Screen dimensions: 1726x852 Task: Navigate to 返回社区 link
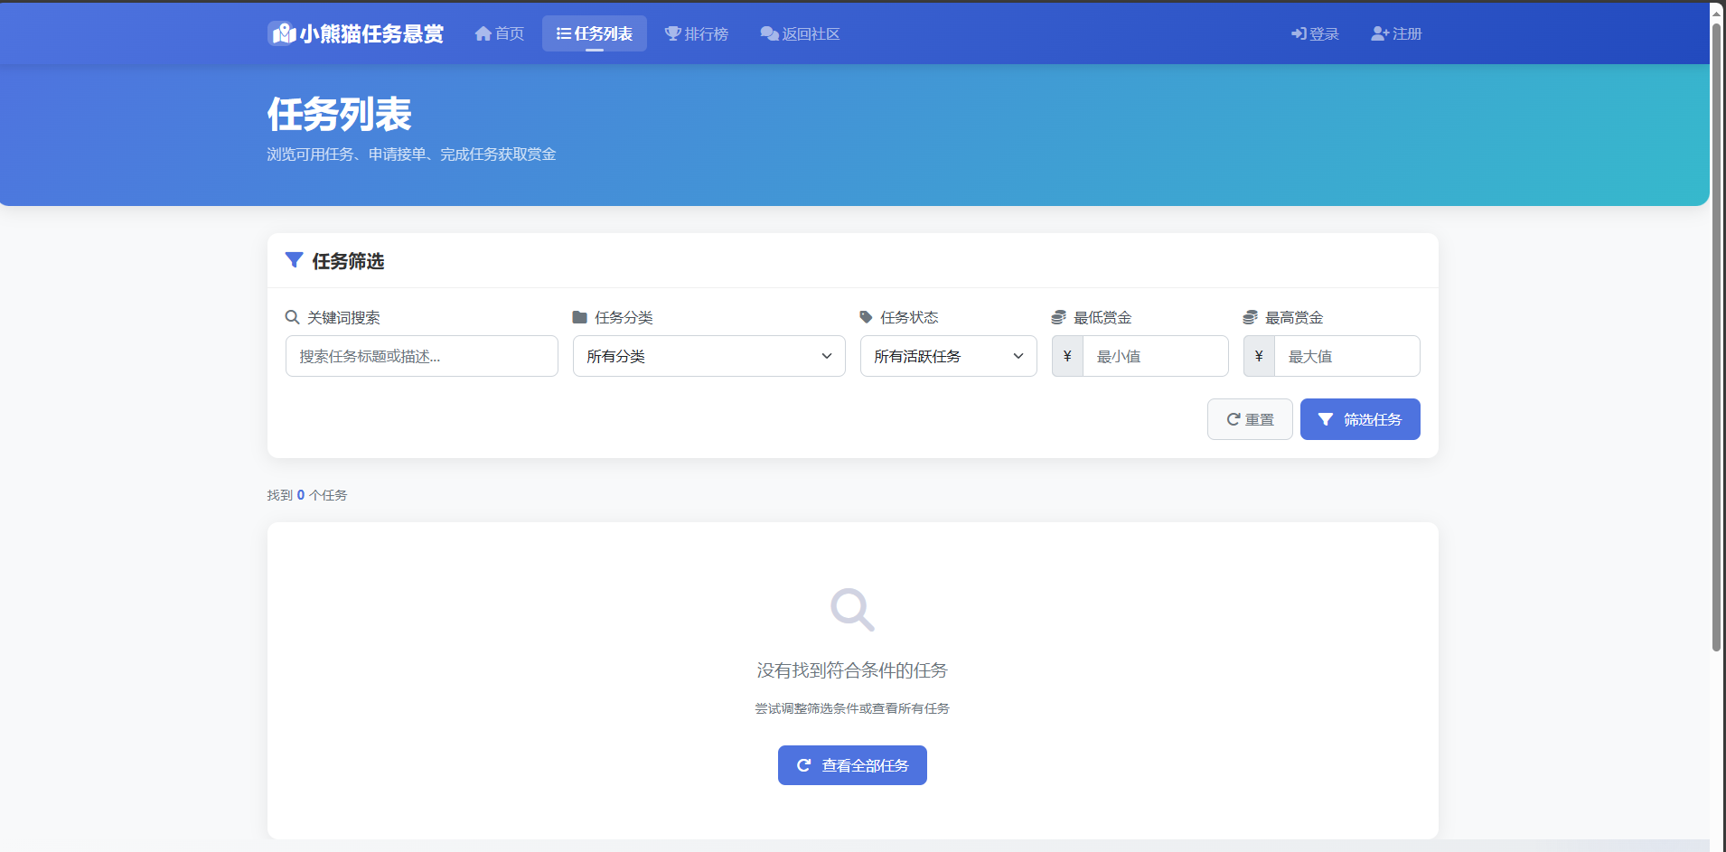pos(800,33)
